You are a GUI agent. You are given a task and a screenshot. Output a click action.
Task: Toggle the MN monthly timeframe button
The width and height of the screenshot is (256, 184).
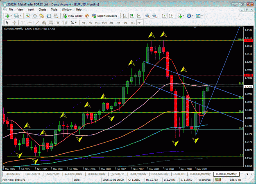click(x=139, y=23)
